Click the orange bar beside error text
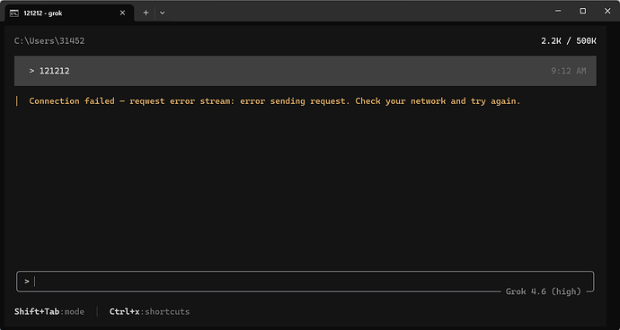 (x=16, y=101)
